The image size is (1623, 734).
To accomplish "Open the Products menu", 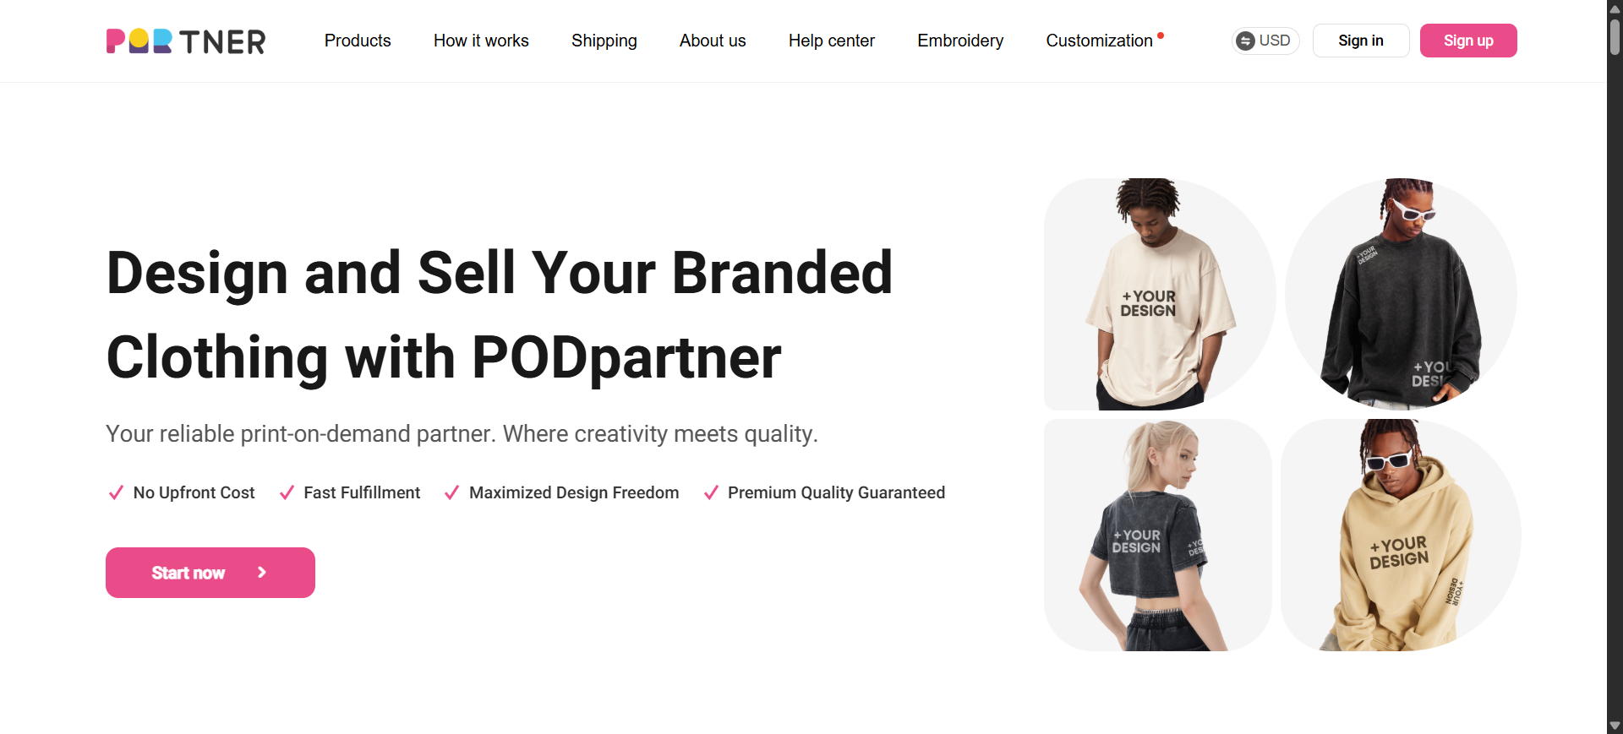I will coord(358,41).
